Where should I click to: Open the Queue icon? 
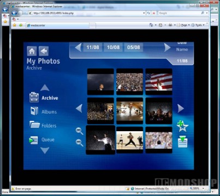(34, 140)
